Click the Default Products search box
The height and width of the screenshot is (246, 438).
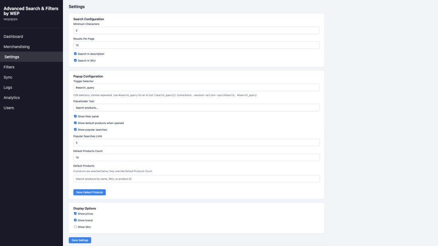click(x=196, y=179)
